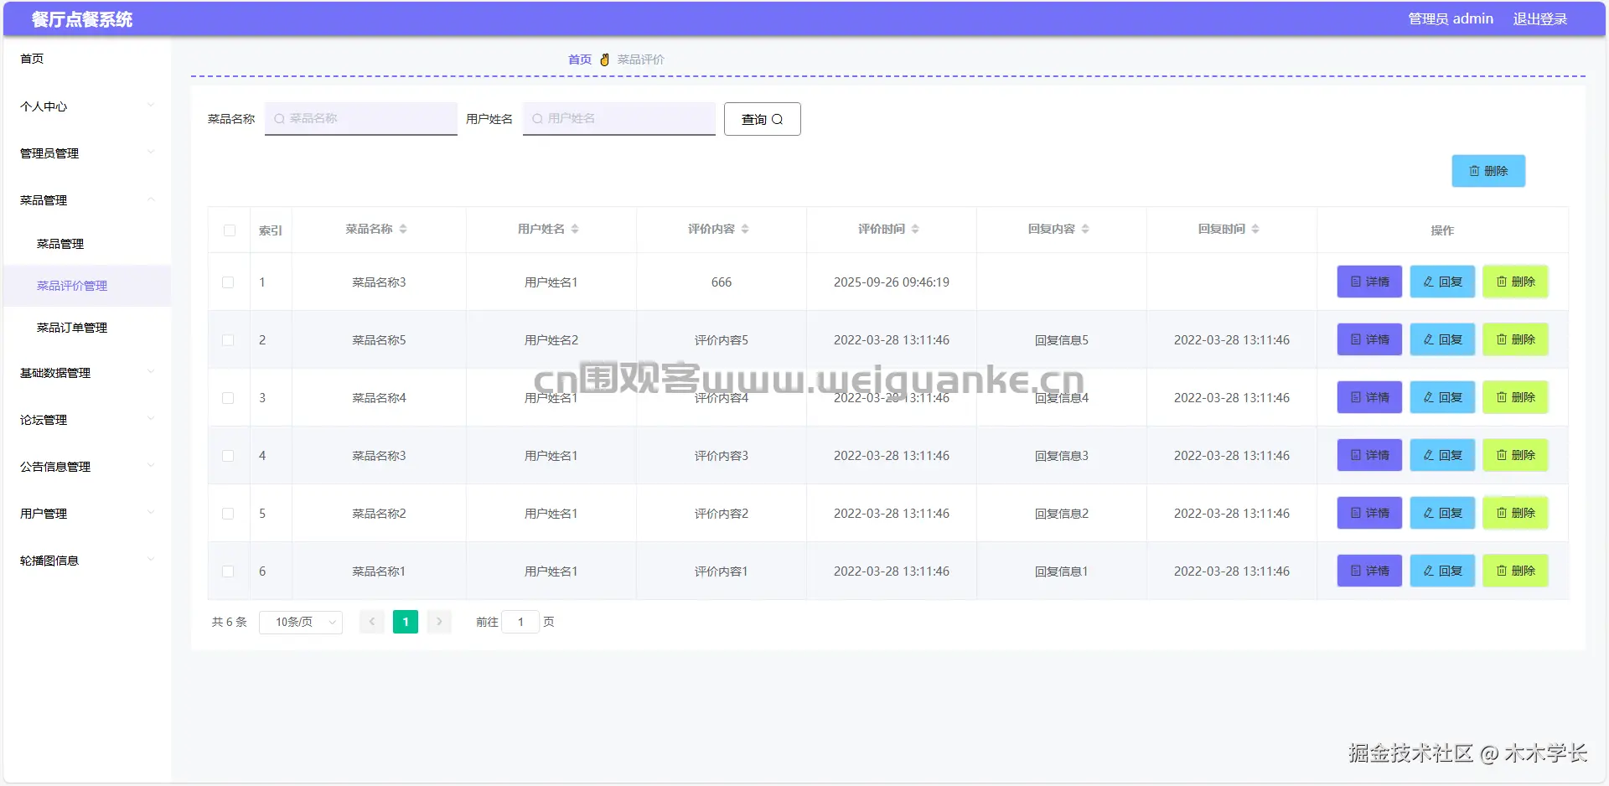Viewport: 1609px width, 786px height.
Task: Open 首页 in the sidebar
Action: coord(87,59)
